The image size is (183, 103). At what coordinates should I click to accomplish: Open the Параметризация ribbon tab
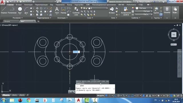point(41,5)
